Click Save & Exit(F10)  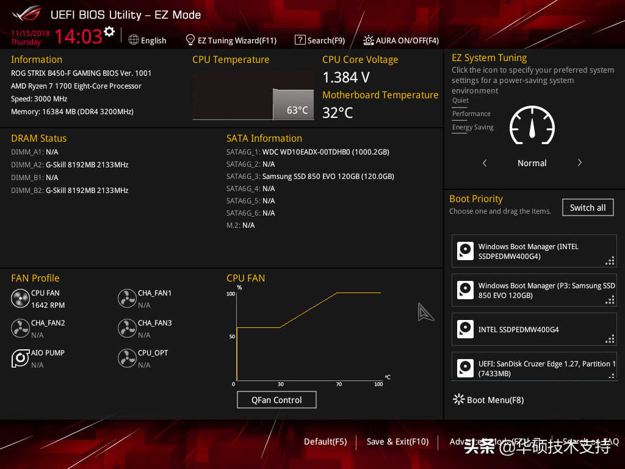point(397,442)
